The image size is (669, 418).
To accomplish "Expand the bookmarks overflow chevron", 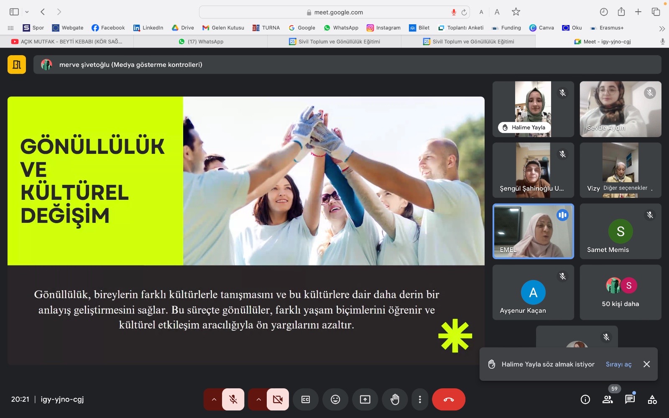I will point(661,28).
